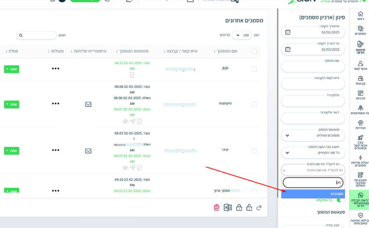Screen dimensions: 369x228
Task: Open sending history envelope for היעחעיח row
Action: pyautogui.click(x=88, y=104)
